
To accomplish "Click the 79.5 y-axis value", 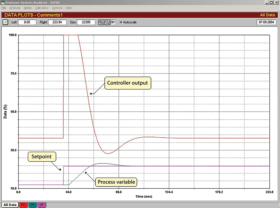I will pos(13,73).
